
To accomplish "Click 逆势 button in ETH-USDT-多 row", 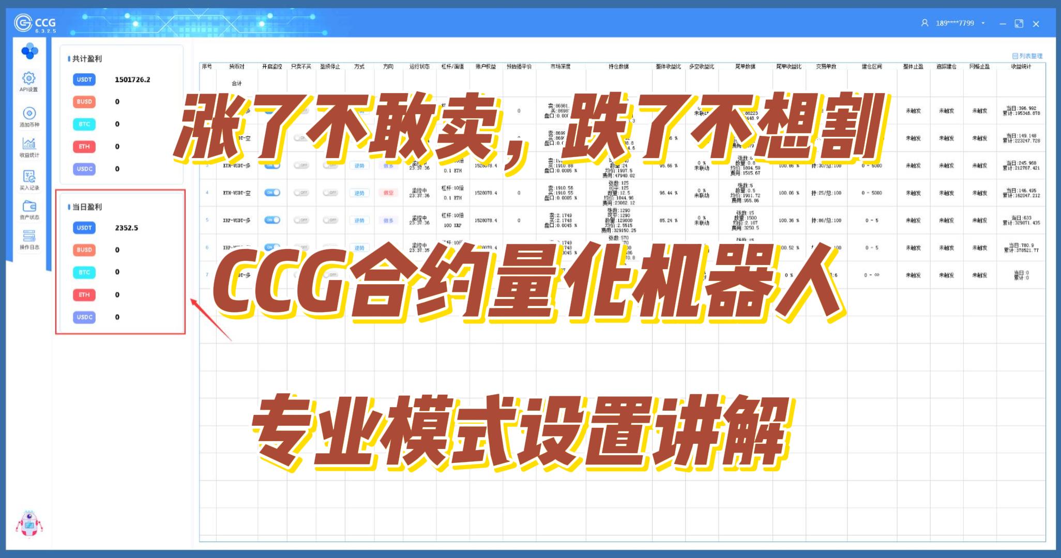I will pyautogui.click(x=359, y=166).
